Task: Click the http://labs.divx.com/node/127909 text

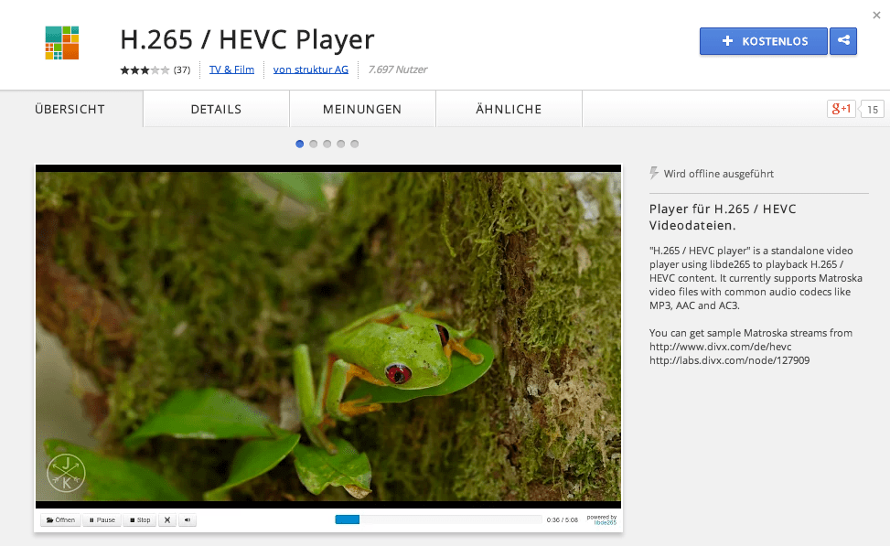Action: click(729, 359)
